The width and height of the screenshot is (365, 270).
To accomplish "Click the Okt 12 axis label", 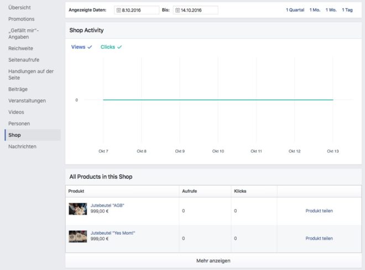I will 294,151.
